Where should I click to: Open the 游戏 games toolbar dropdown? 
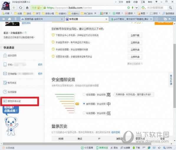(x=155, y=13)
